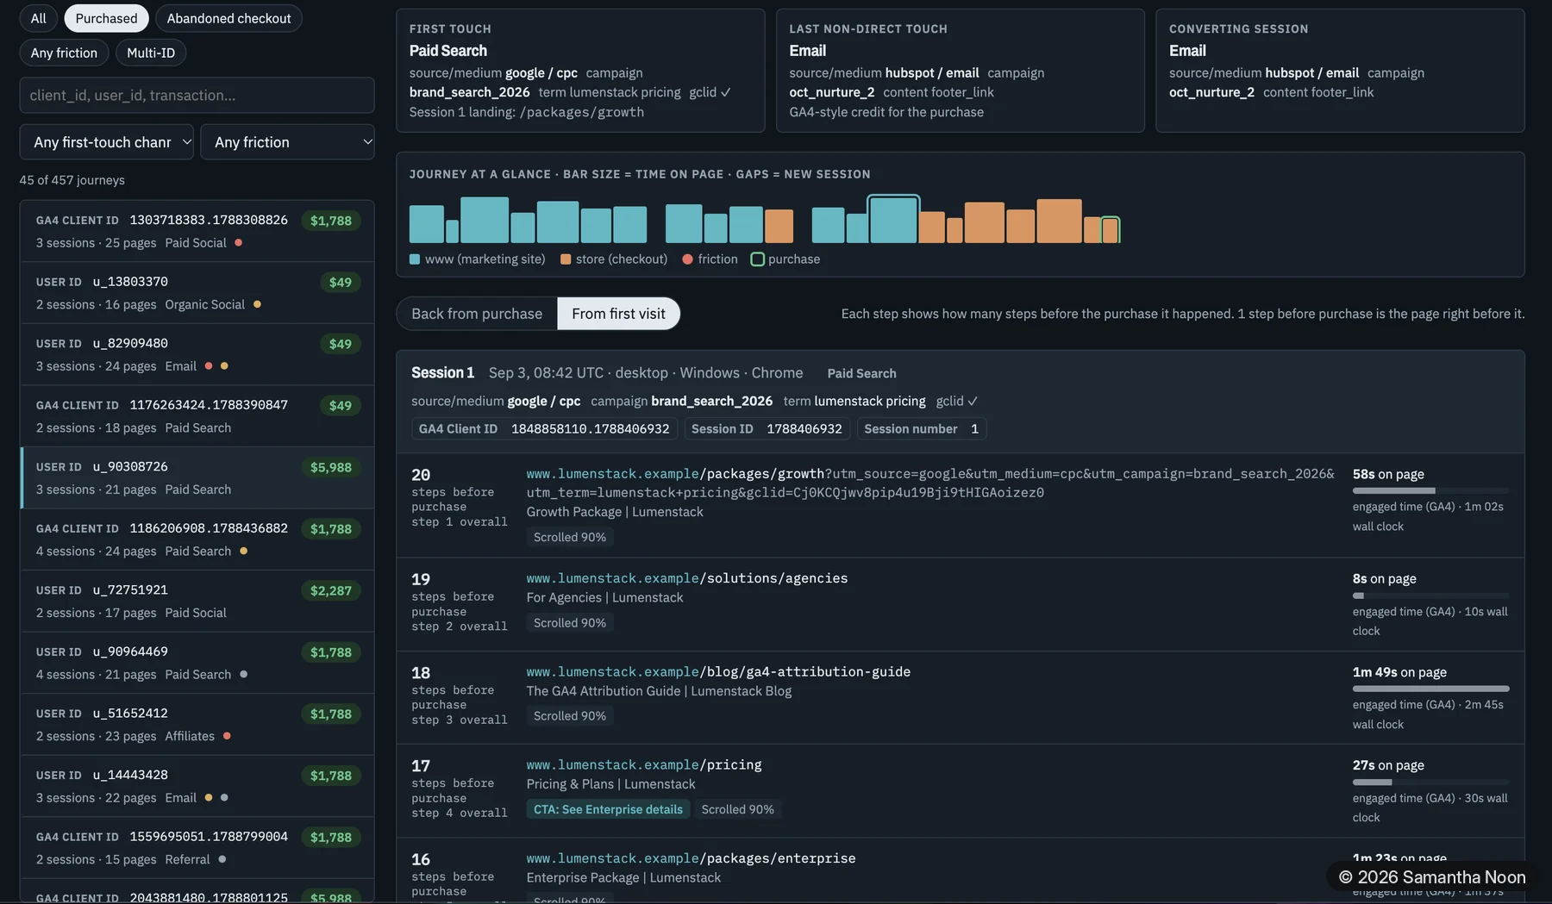Click the www marketing site legend swatch
The width and height of the screenshot is (1552, 904).
[415, 259]
